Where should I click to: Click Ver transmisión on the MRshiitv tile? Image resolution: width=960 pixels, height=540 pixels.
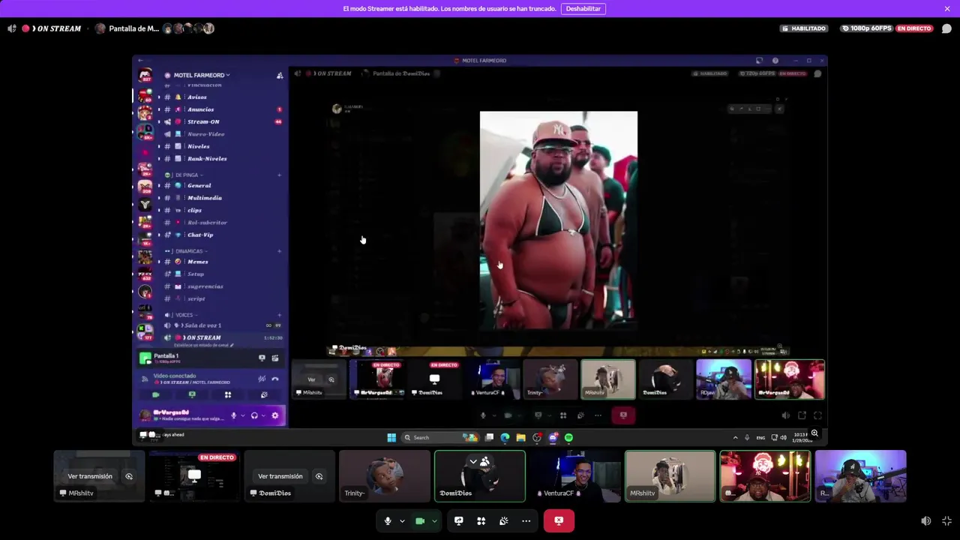coord(90,476)
